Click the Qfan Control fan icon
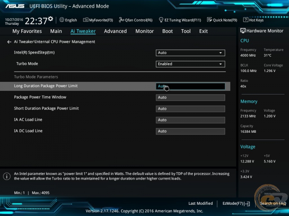The width and height of the screenshot is (289, 216). pyautogui.click(x=121, y=20)
